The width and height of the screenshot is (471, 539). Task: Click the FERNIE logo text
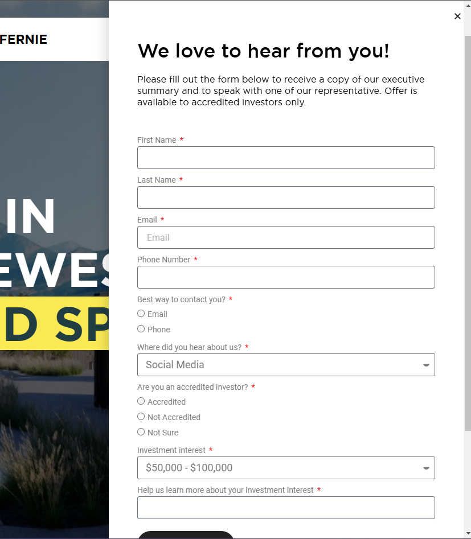pyautogui.click(x=23, y=39)
